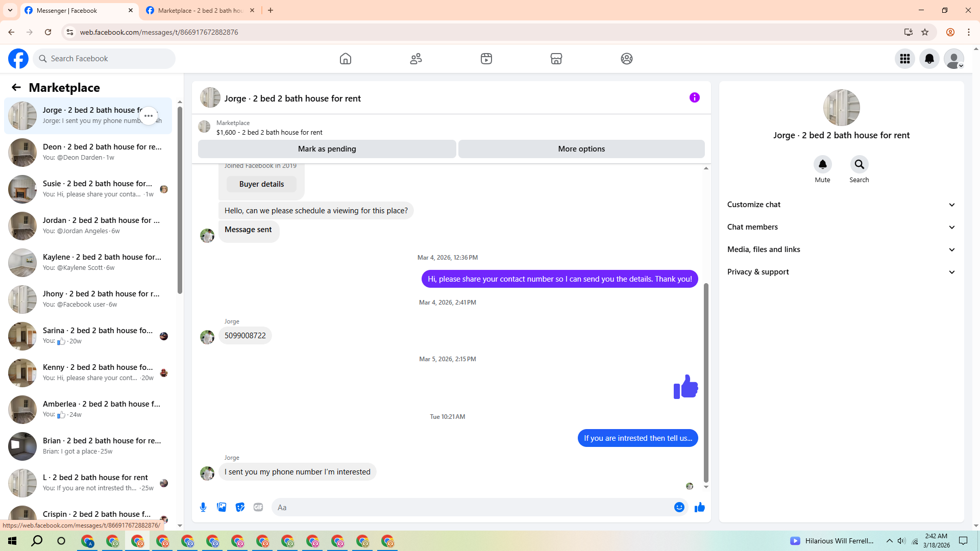
Task: Bookmark this page with the star
Action: pyautogui.click(x=925, y=32)
